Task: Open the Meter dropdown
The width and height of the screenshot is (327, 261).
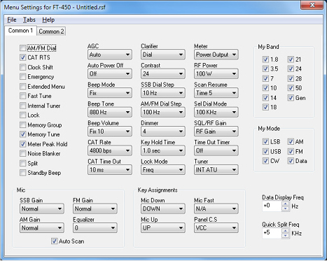Action: pos(216,55)
